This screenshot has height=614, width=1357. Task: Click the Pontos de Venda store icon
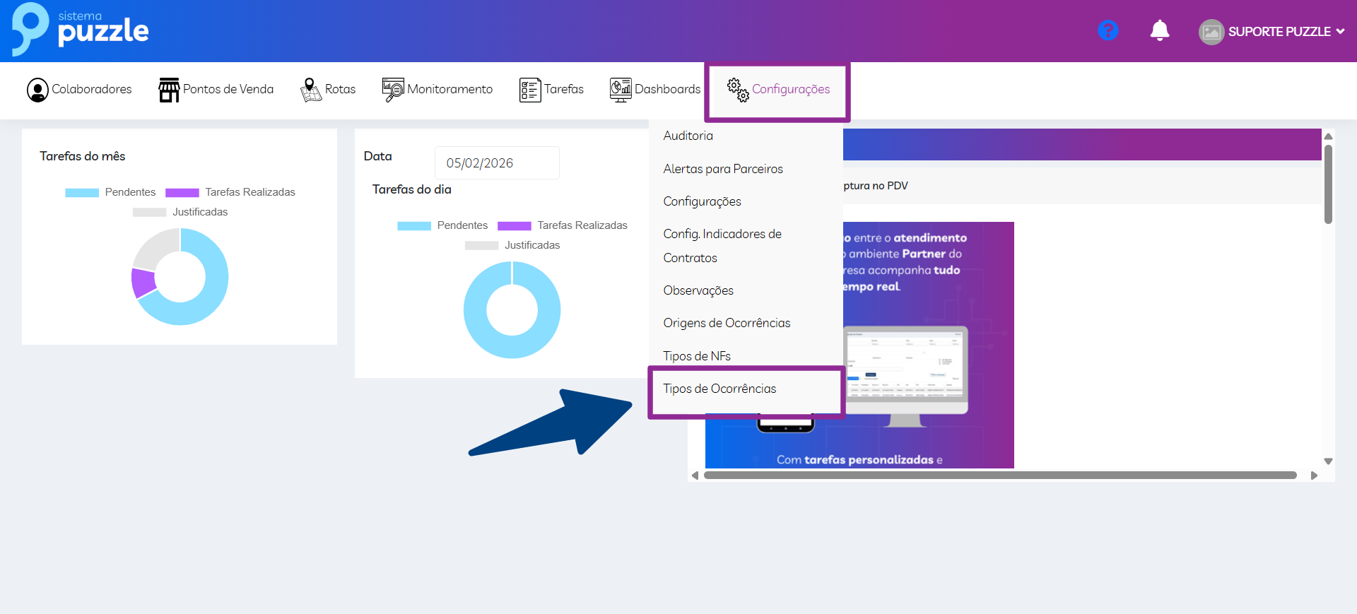click(x=169, y=90)
